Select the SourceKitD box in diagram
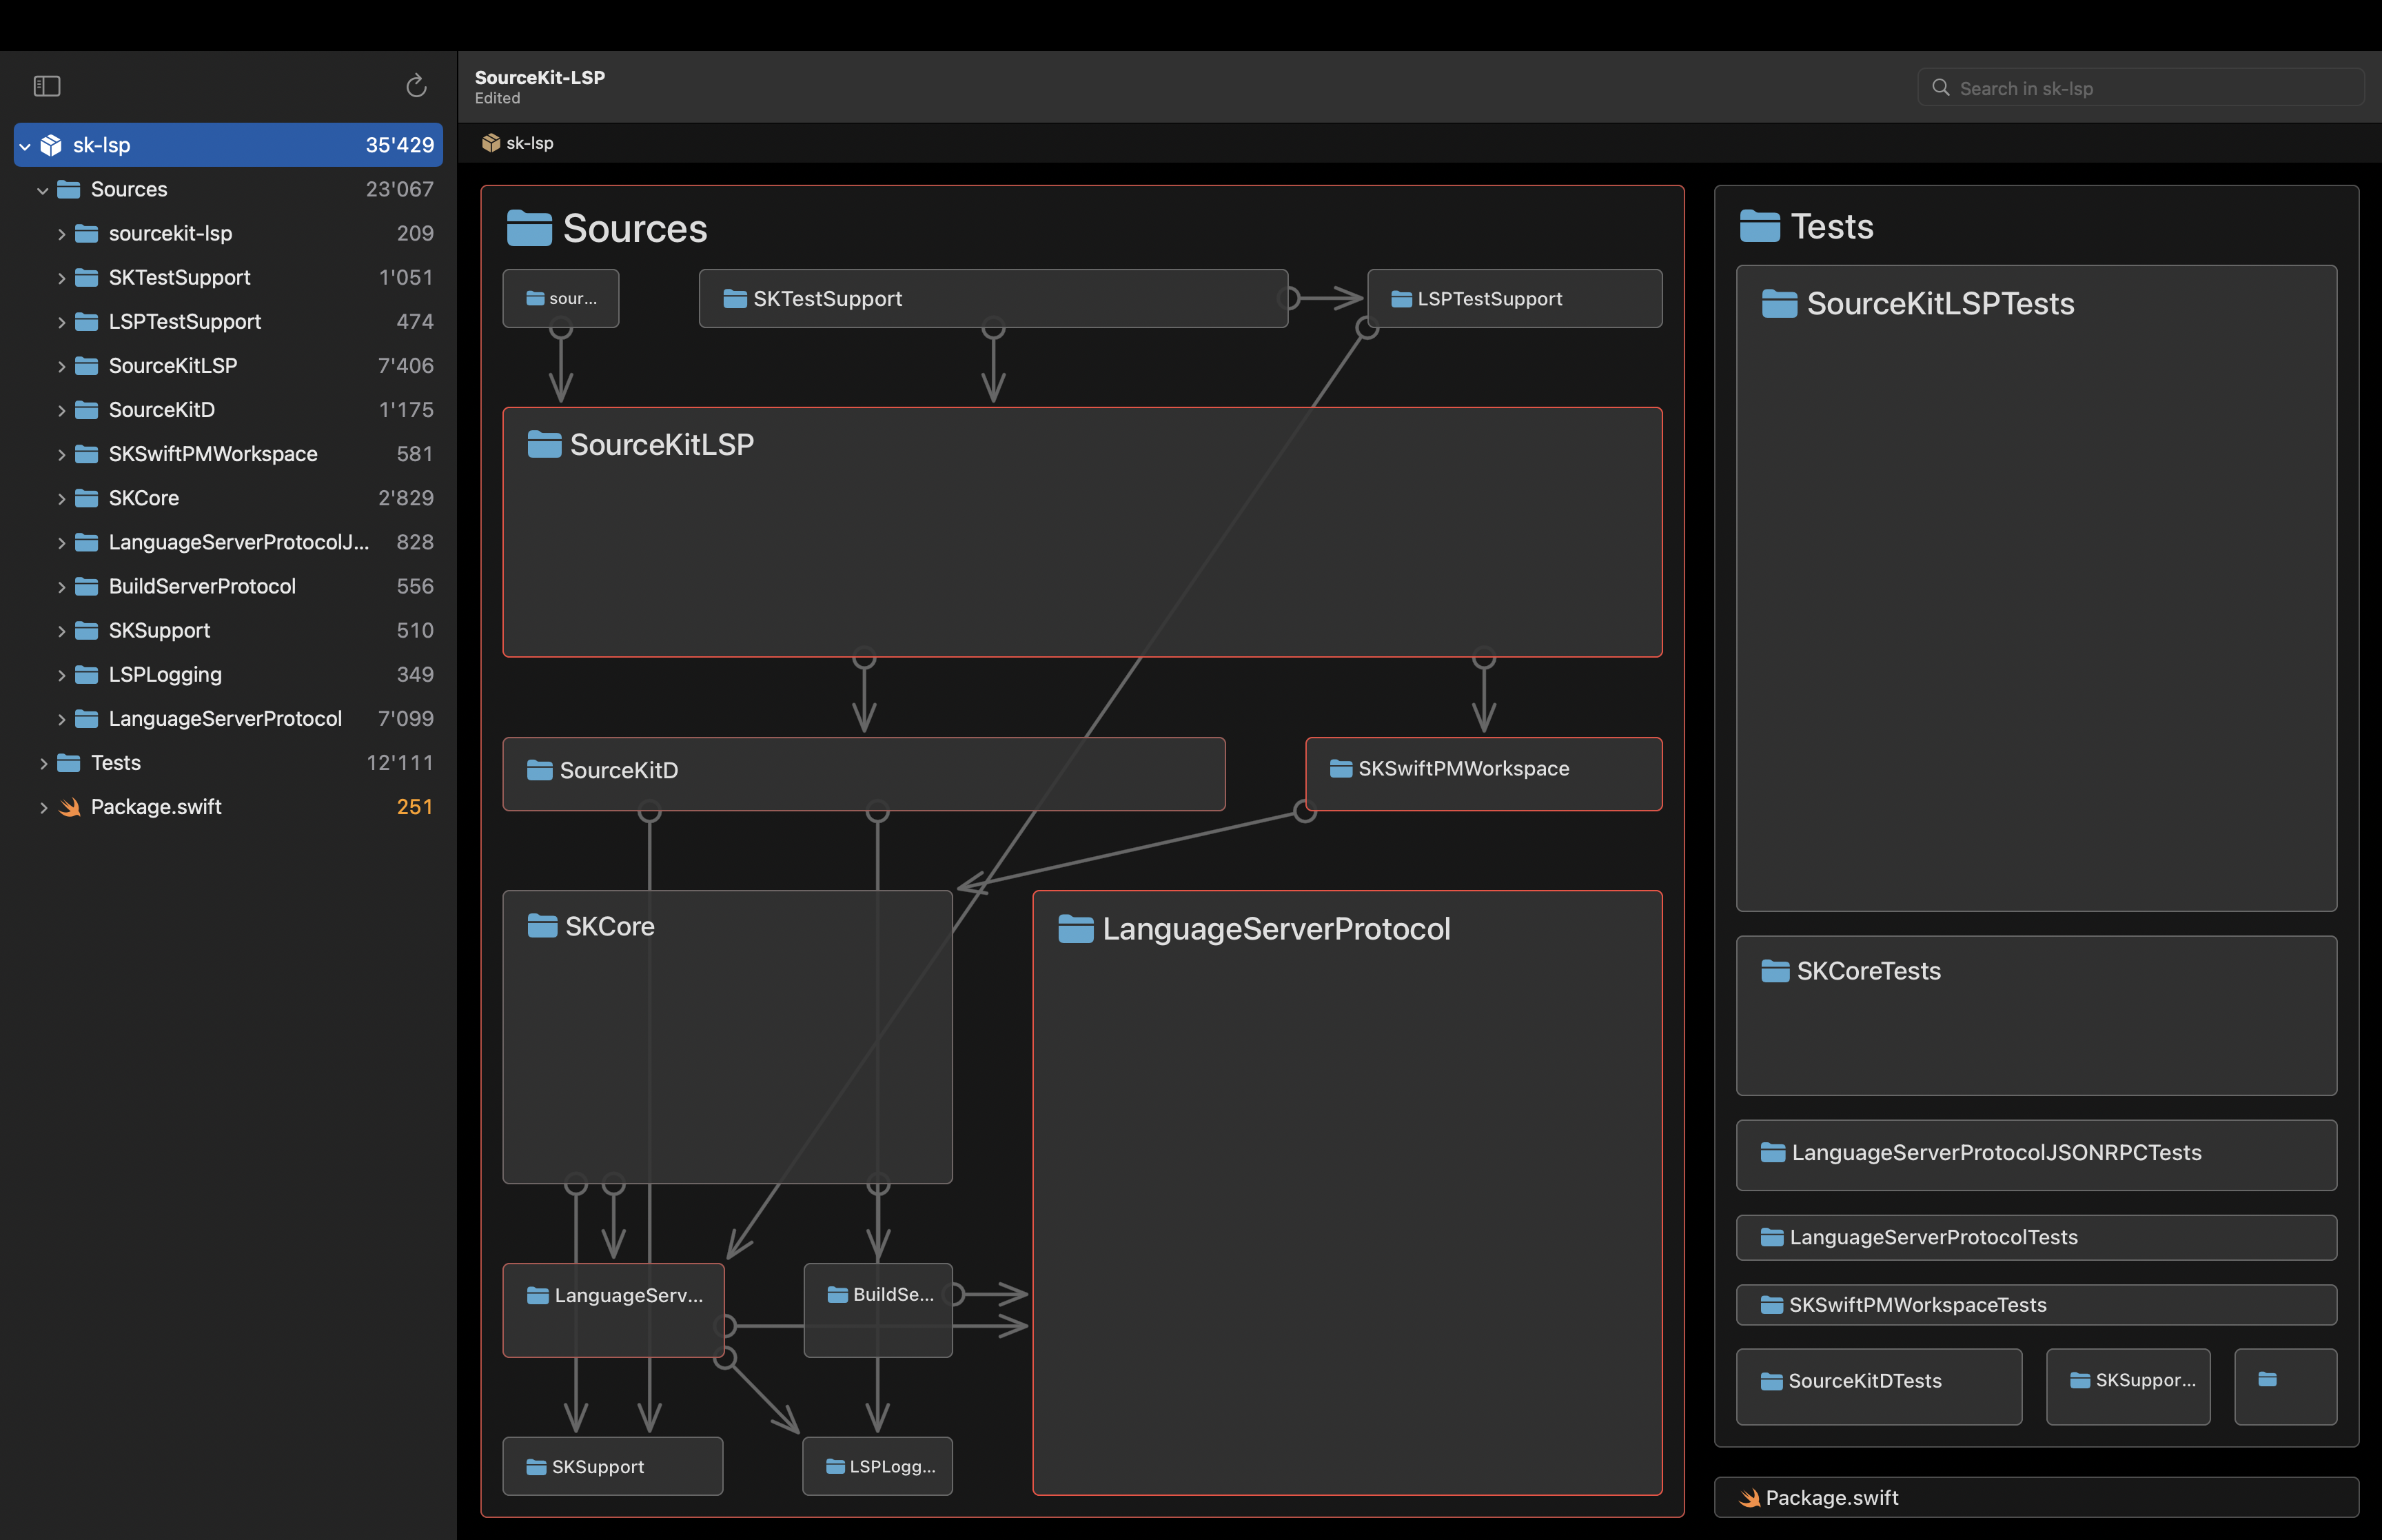 coord(864,774)
